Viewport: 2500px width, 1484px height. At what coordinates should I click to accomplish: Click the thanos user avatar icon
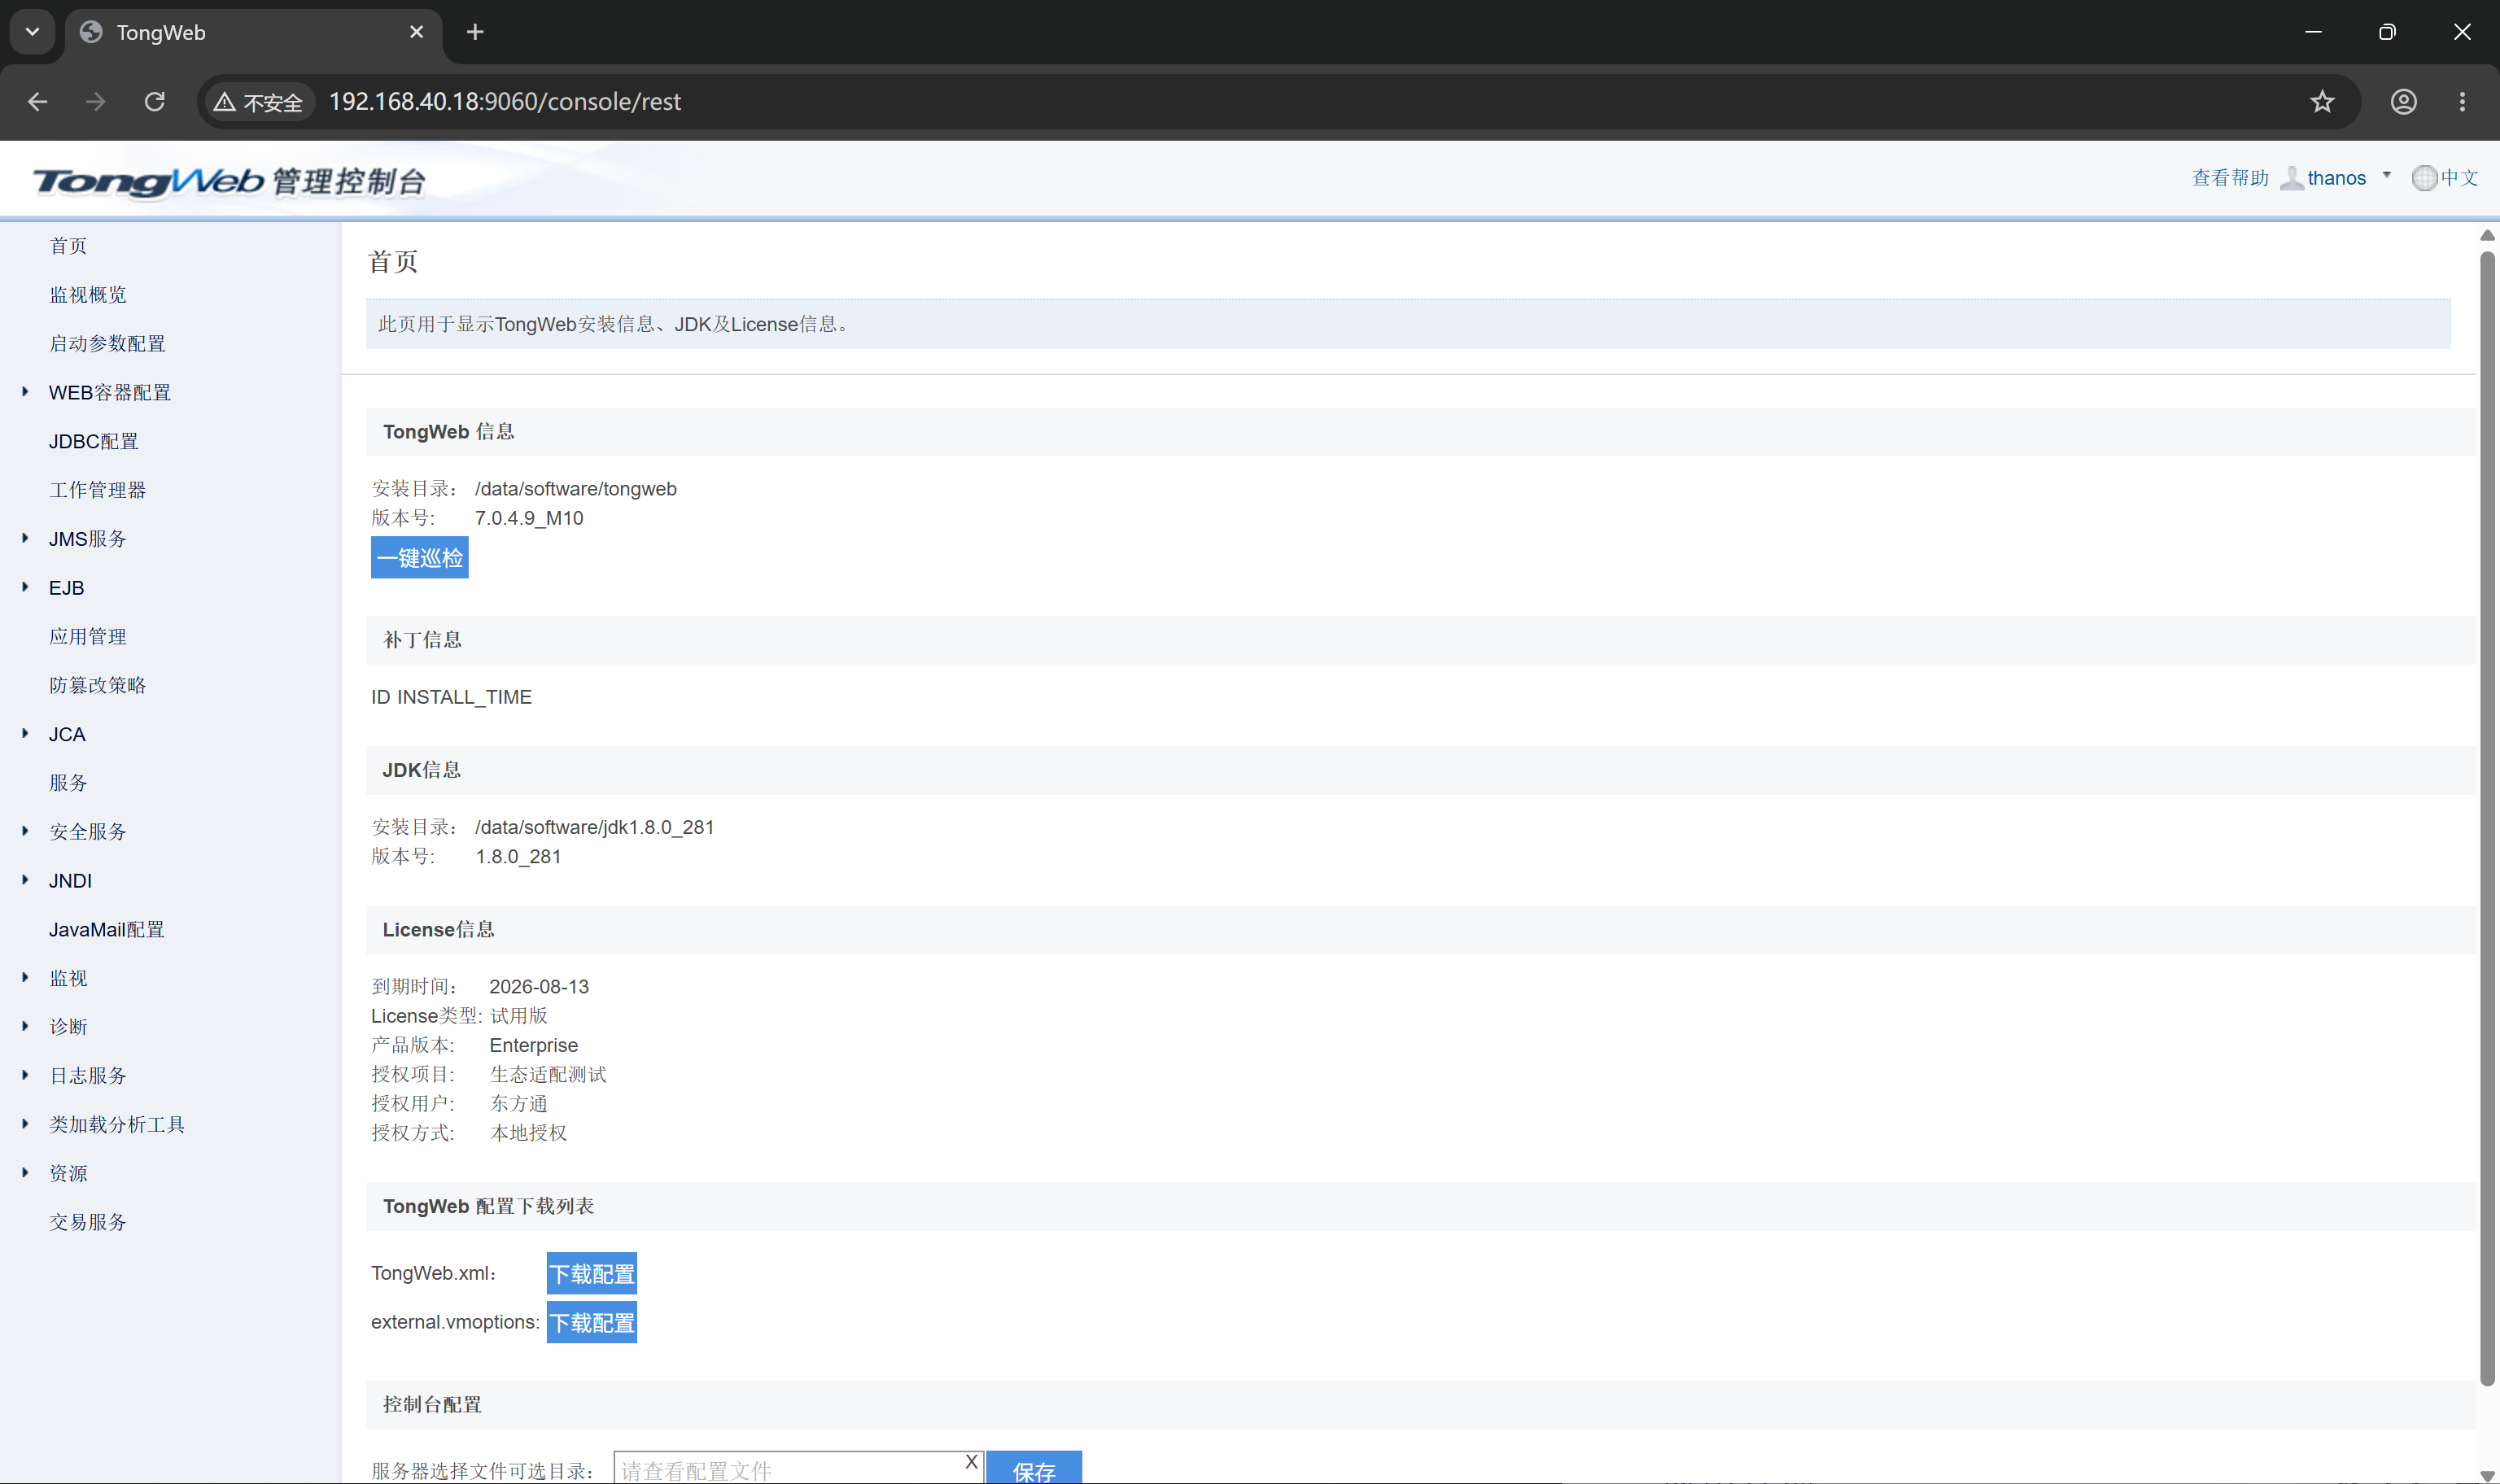pyautogui.click(x=2291, y=178)
